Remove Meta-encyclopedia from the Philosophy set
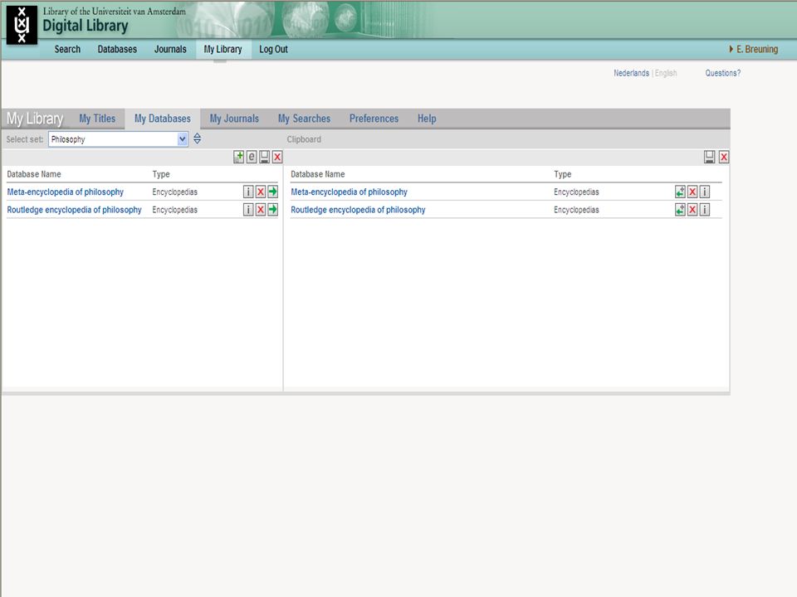Viewport: 797px width, 597px height. coord(260,192)
